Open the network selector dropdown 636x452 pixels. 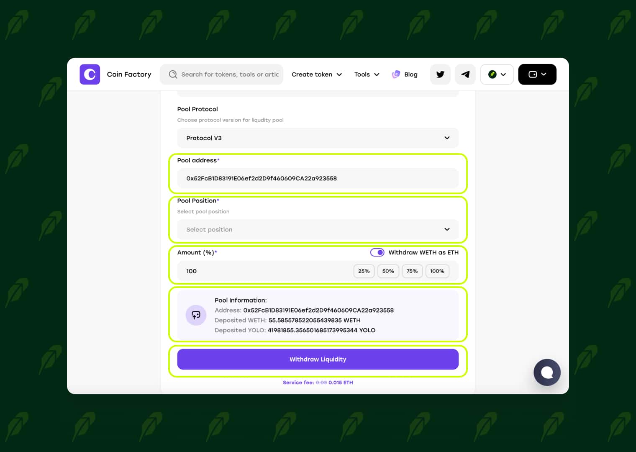pyautogui.click(x=497, y=74)
